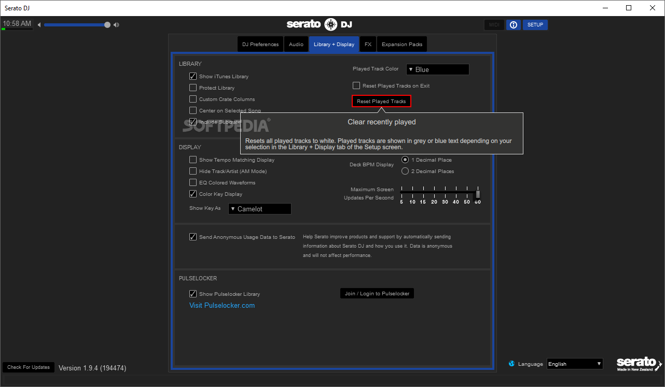Click the info tooltips icon
Screen dimensions: 665x387
tap(513, 25)
